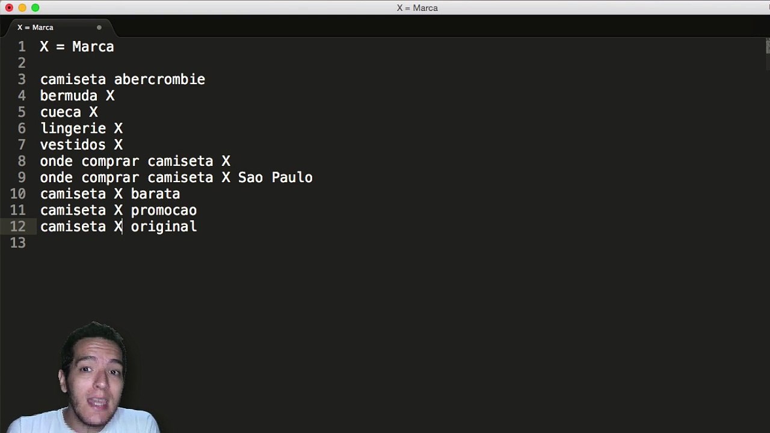Click the word original on line 12
This screenshot has width=770, height=433.
[164, 227]
